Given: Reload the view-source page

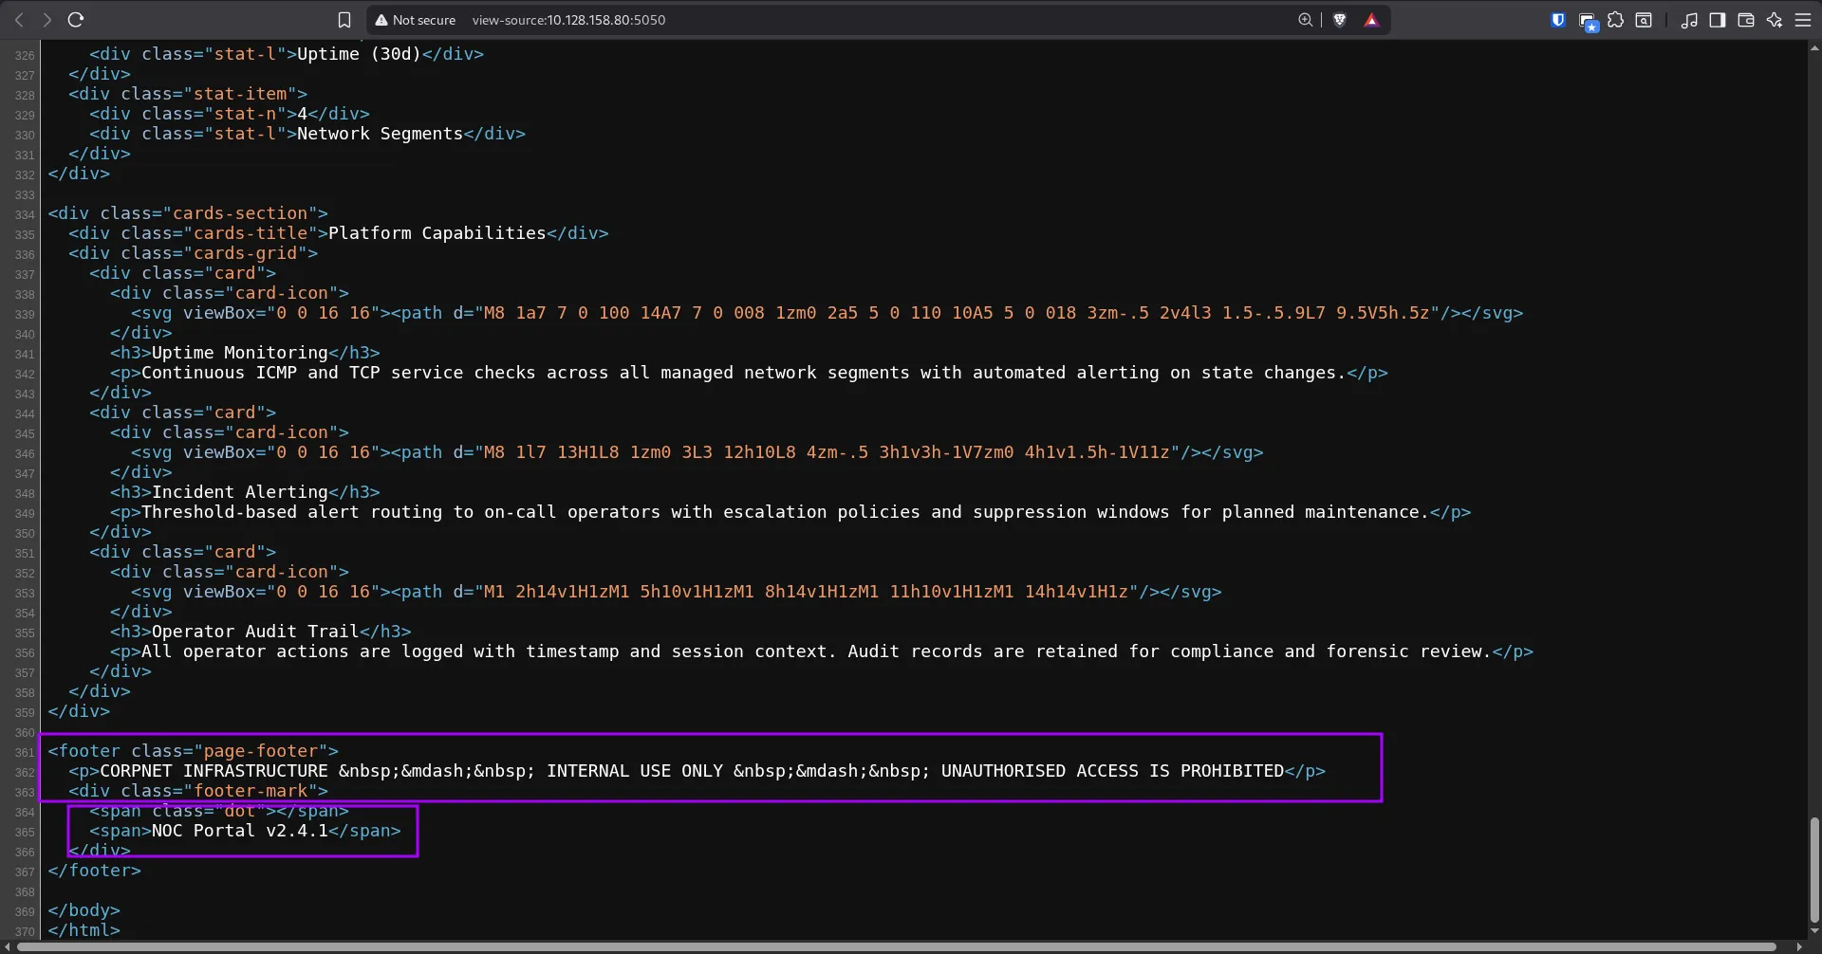Looking at the screenshot, I should point(76,20).
